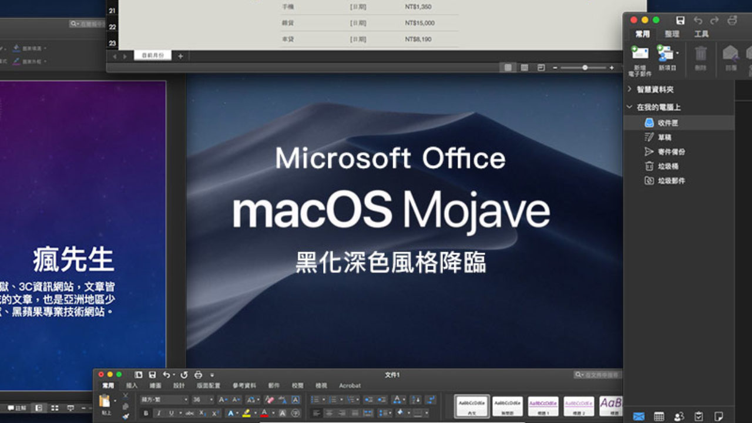Select Page Layout view button in Excel

525,68
